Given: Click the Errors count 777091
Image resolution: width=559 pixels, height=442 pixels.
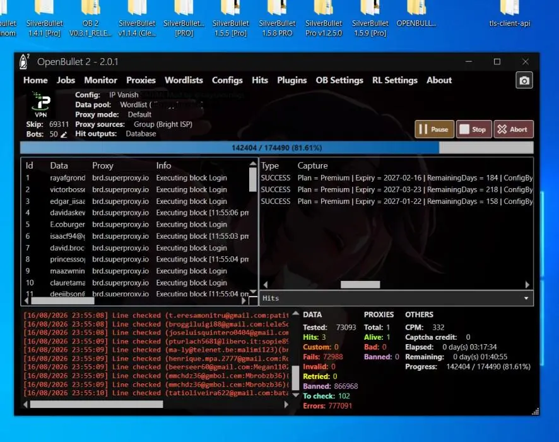Looking at the screenshot, I should pyautogui.click(x=339, y=406).
